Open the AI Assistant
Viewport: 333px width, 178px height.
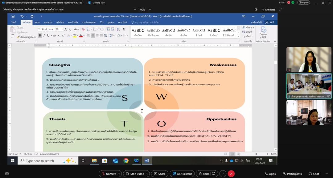click(182, 174)
